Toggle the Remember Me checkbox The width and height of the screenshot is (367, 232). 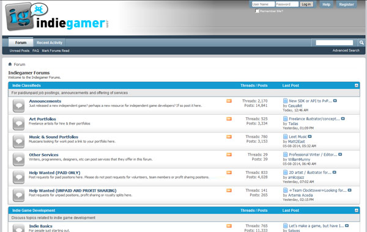click(x=258, y=11)
